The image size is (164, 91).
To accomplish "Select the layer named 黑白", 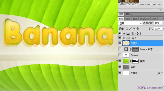I will click(133, 67).
